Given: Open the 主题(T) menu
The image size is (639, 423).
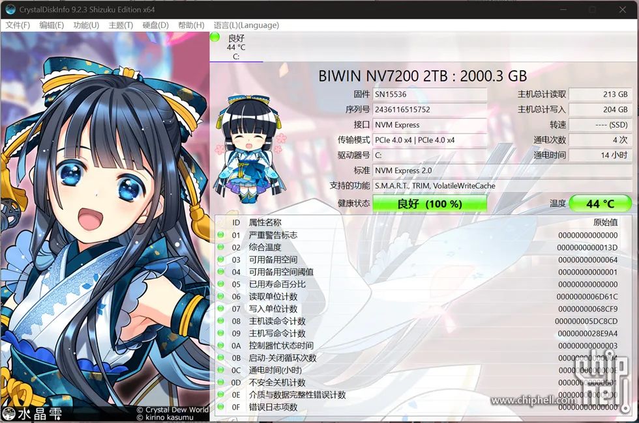Looking at the screenshot, I should click(121, 25).
